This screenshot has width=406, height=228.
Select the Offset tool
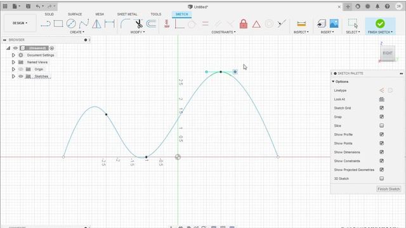coord(151,24)
